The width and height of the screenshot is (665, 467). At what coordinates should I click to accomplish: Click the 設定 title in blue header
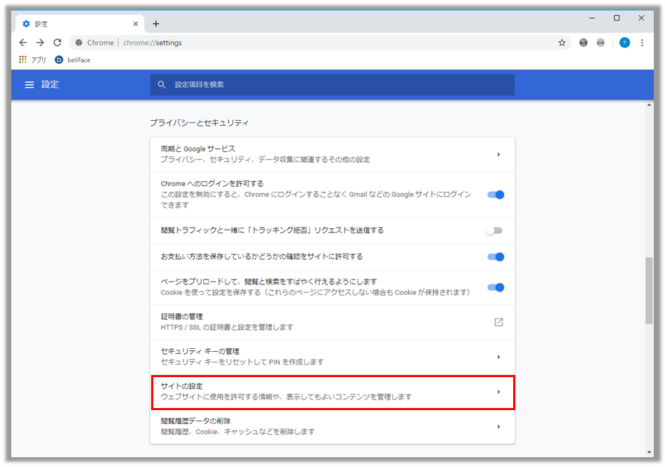click(x=50, y=85)
